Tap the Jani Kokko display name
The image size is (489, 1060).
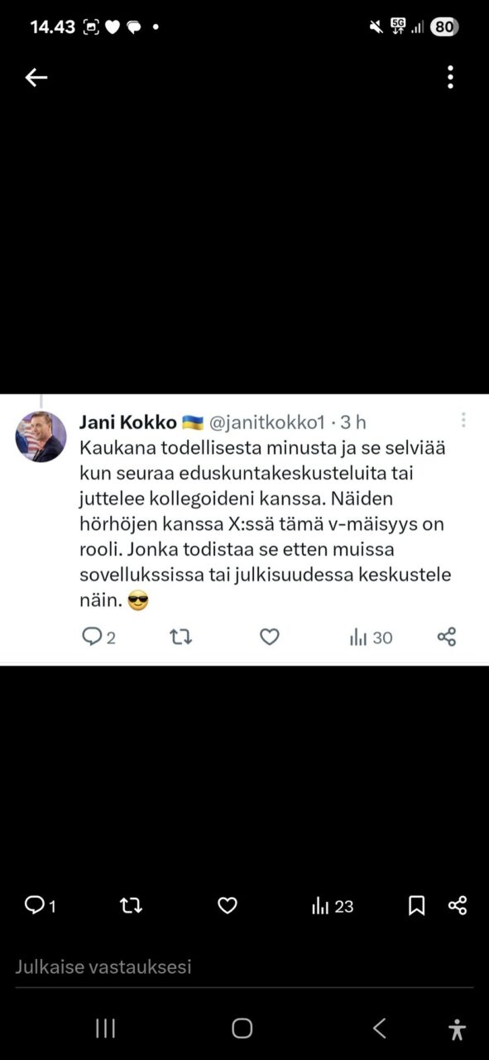pyautogui.click(x=128, y=422)
